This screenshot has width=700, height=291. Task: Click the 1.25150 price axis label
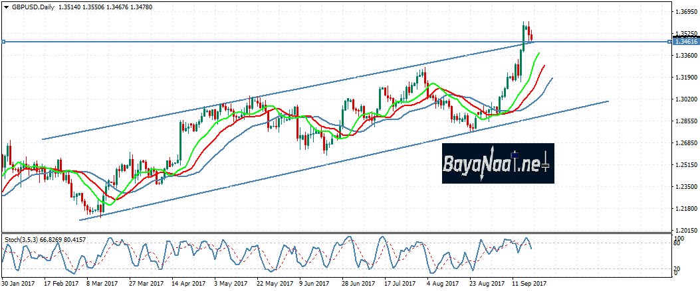click(685, 165)
